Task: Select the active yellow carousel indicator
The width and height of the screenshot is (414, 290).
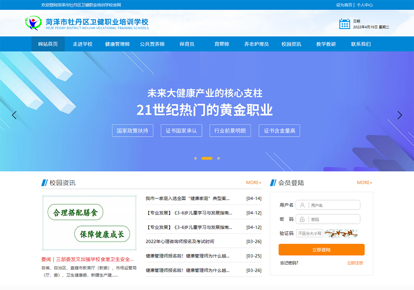Action: point(207,158)
